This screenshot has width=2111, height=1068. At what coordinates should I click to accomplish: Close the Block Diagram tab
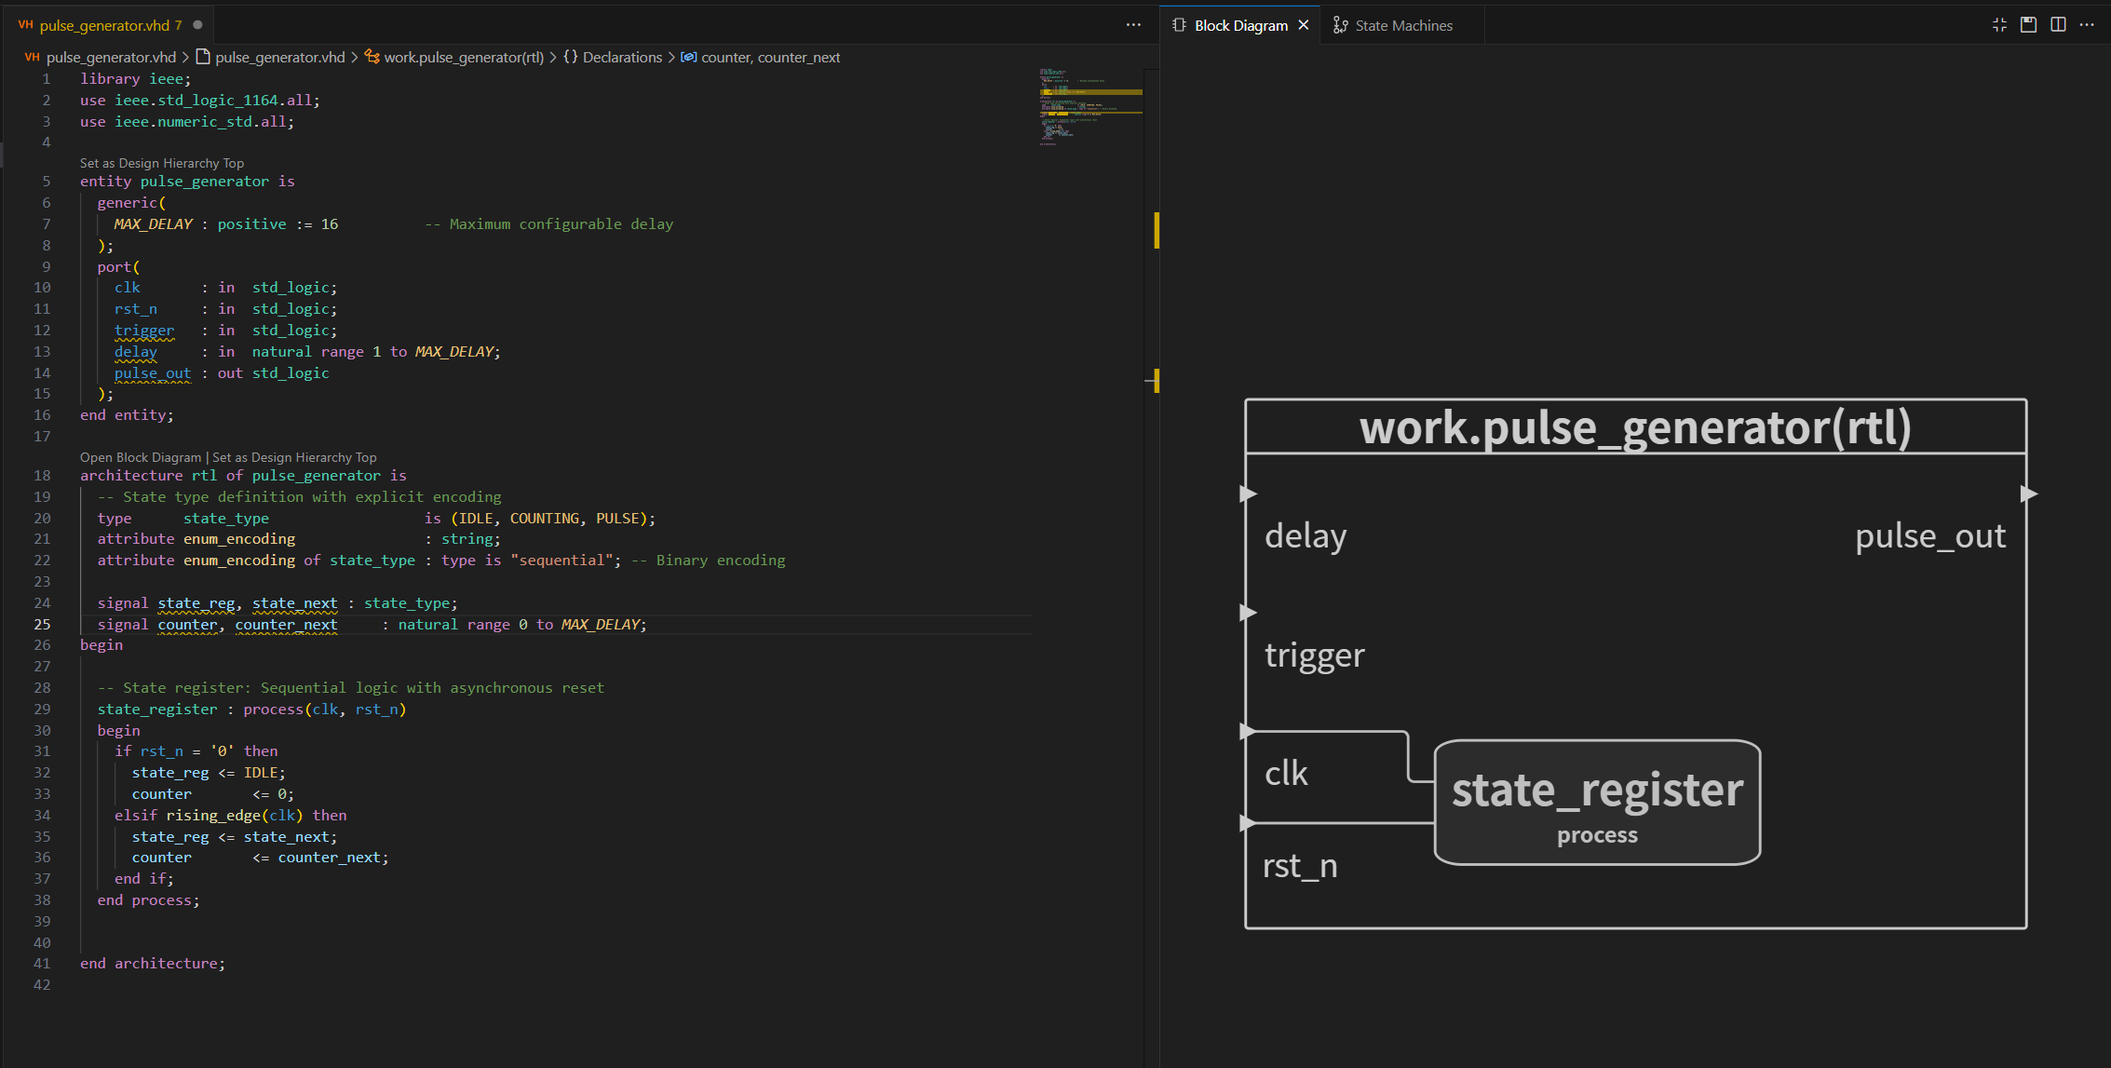pyautogui.click(x=1304, y=25)
